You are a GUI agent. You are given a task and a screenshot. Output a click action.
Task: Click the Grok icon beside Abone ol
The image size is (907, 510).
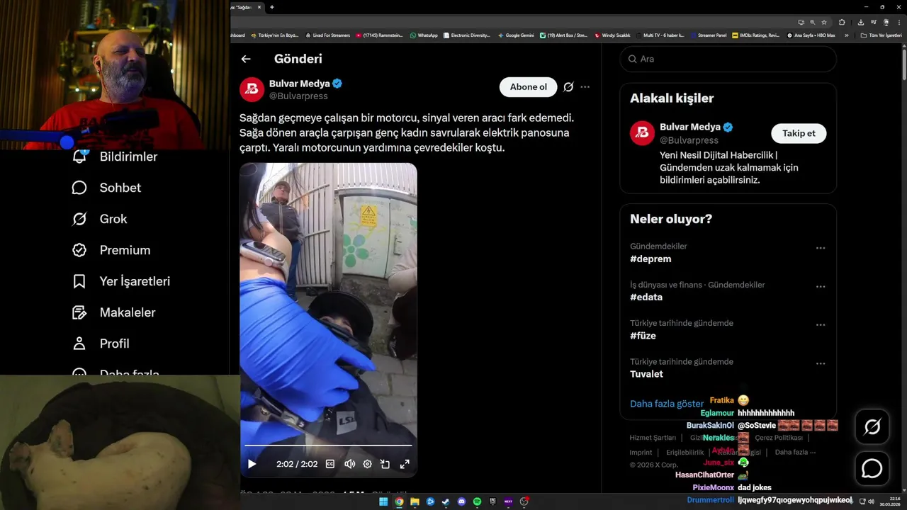pos(568,87)
